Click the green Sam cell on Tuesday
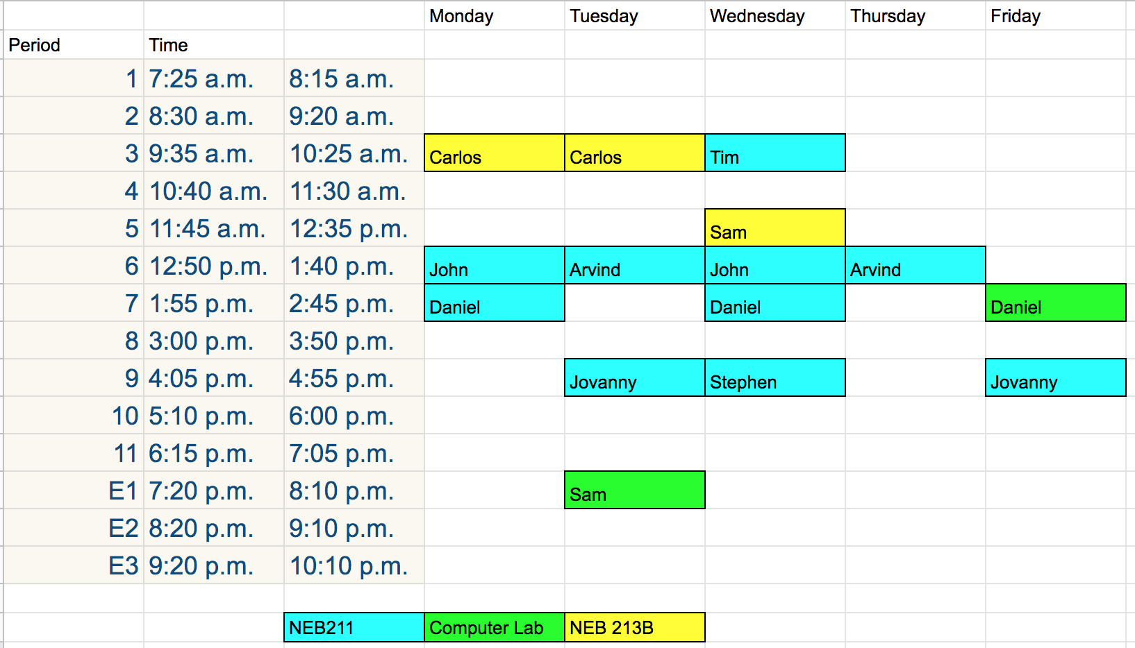1135x648 pixels. click(x=634, y=490)
